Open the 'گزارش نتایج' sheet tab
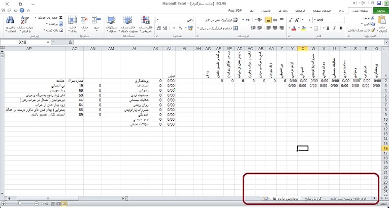 pyautogui.click(x=315, y=198)
